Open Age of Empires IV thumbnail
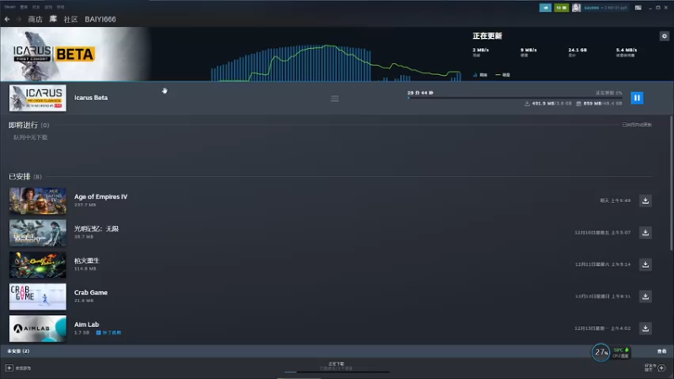This screenshot has width=674, height=379. [x=38, y=200]
